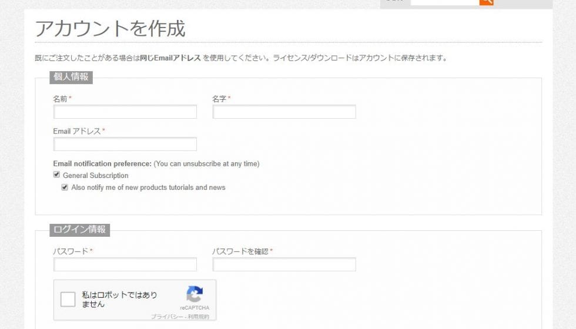The height and width of the screenshot is (329, 576).
Task: Uncheck the General Subscription checkbox
Action: tap(56, 174)
